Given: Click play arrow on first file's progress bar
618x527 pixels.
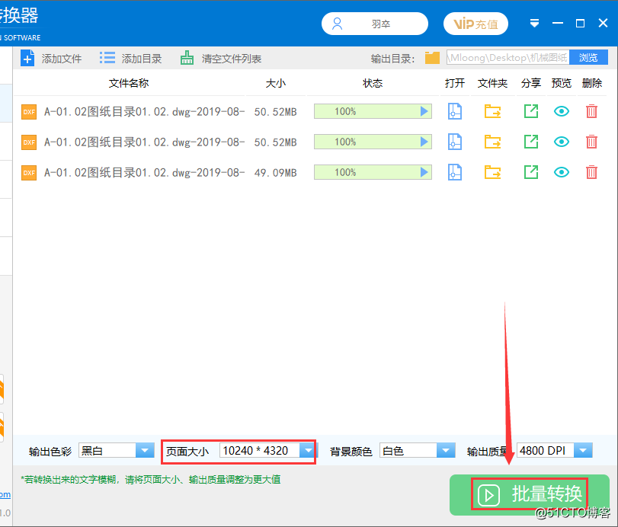Looking at the screenshot, I should [424, 111].
